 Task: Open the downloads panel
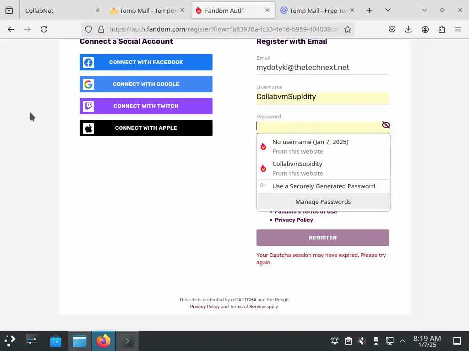408,29
